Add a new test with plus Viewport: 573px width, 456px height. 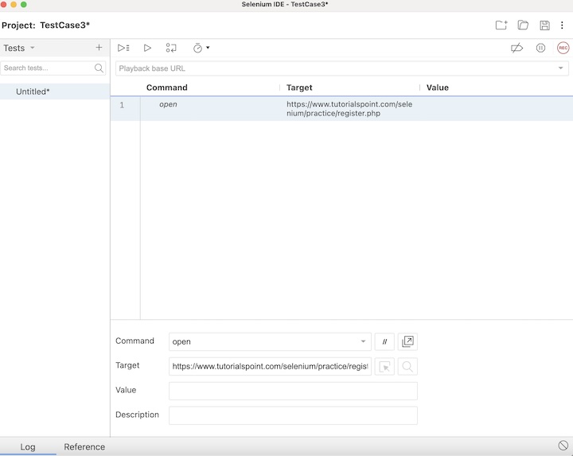click(99, 48)
